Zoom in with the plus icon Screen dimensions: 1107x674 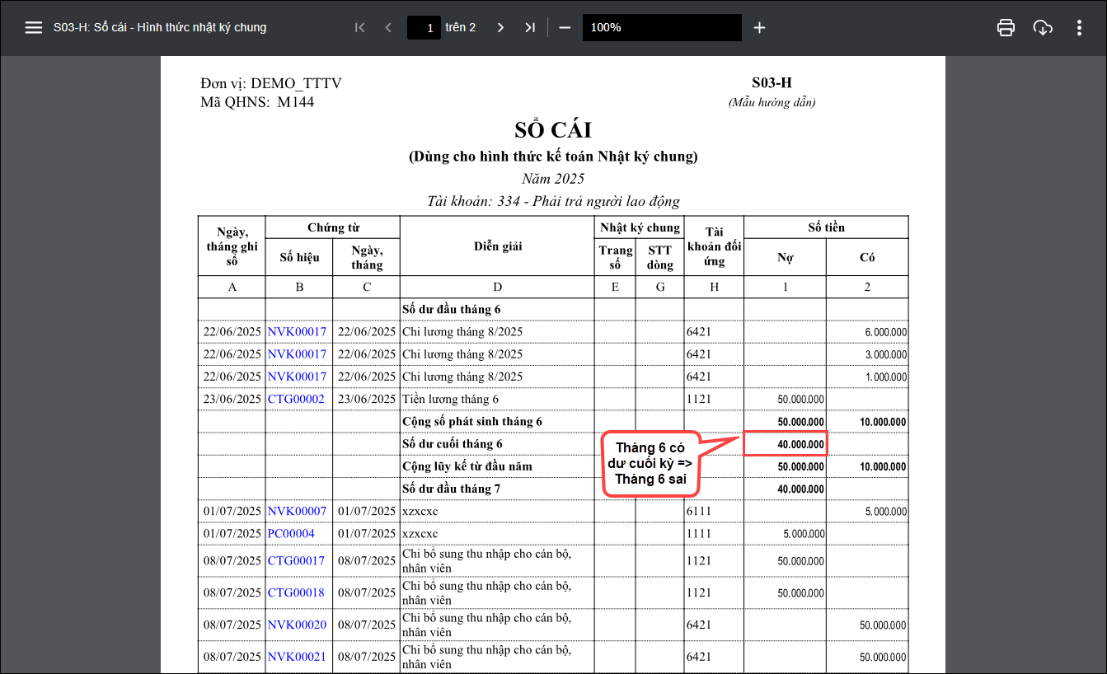click(x=759, y=27)
